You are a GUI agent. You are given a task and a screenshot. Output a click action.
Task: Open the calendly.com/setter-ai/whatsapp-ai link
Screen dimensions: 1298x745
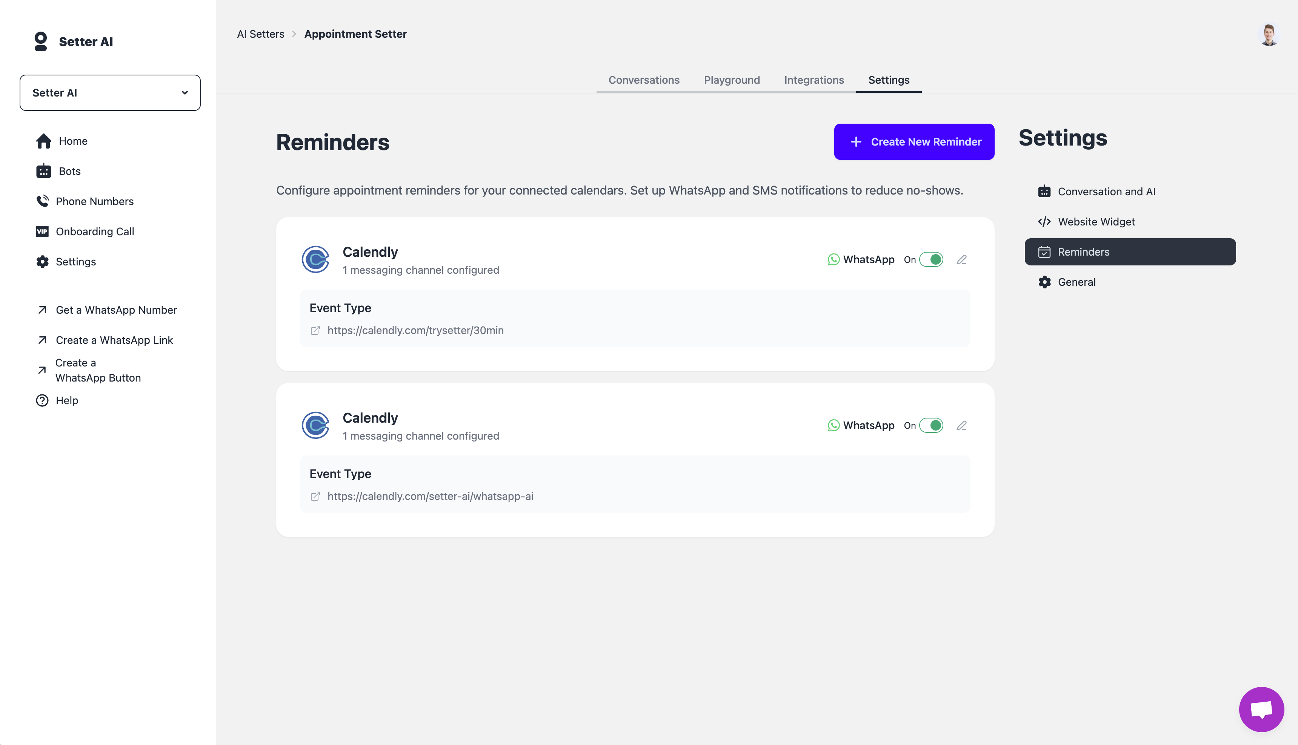tap(430, 496)
